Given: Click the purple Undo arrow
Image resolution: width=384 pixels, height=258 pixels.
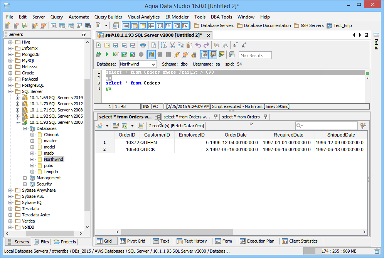Looking at the screenshot, I should 198,45.
